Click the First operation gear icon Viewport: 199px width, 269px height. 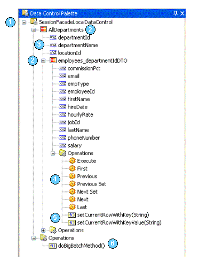[x=72, y=168]
